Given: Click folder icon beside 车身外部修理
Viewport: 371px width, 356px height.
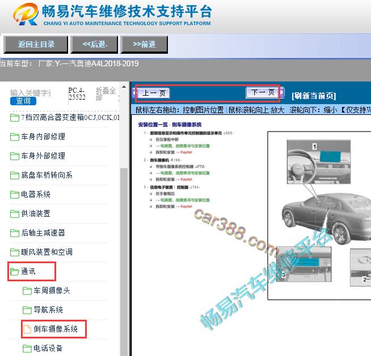Looking at the screenshot, I should [15, 156].
